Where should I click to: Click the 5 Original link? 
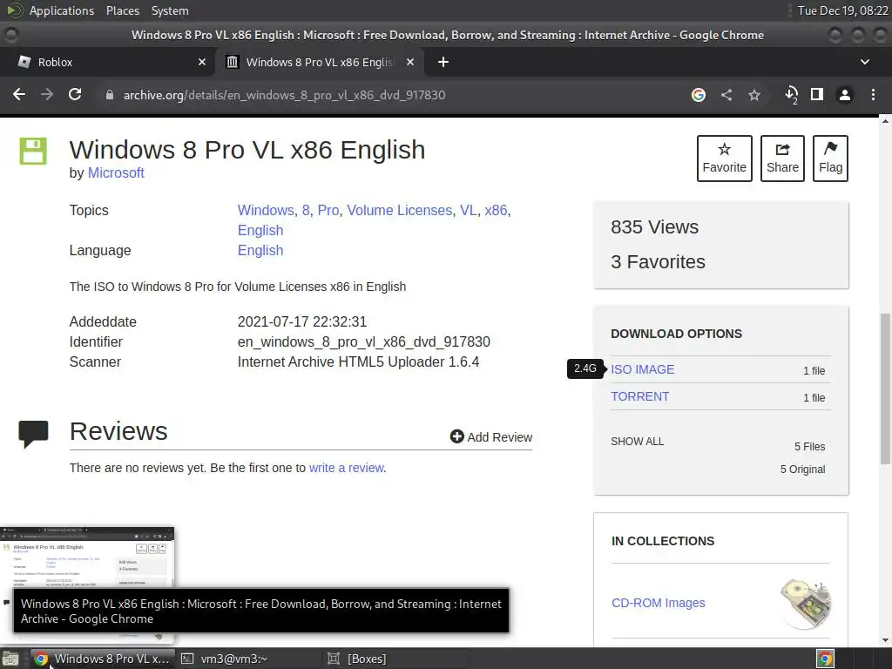[x=802, y=470]
